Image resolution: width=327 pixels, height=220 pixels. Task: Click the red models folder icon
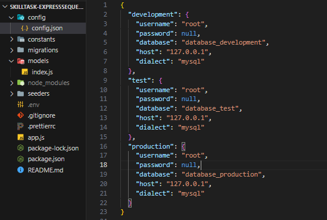[x=21, y=61]
